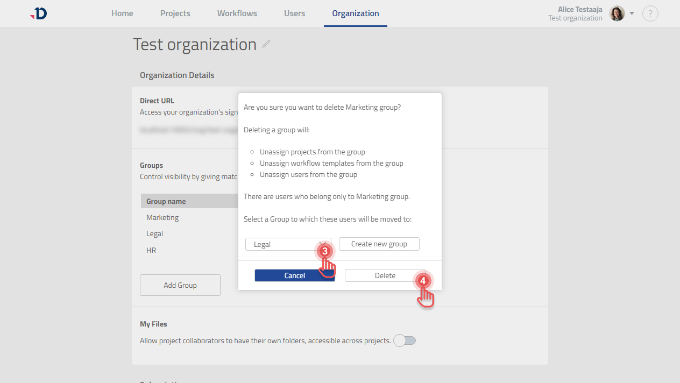Expand the account menu arrow beside the avatar

coord(632,13)
